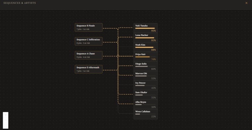Screen dimensions: 252x130
Task: Open the Yuki Tanaka artist card
Action: click(x=145, y=28)
